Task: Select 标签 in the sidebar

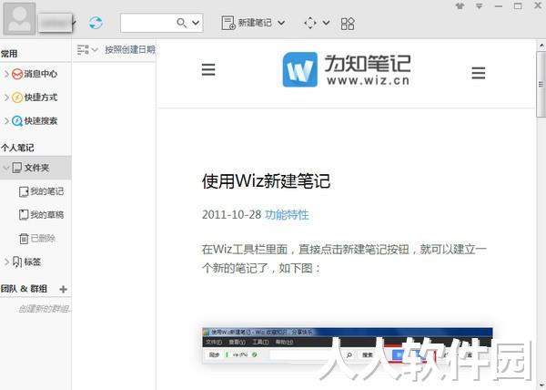Action: [x=33, y=262]
